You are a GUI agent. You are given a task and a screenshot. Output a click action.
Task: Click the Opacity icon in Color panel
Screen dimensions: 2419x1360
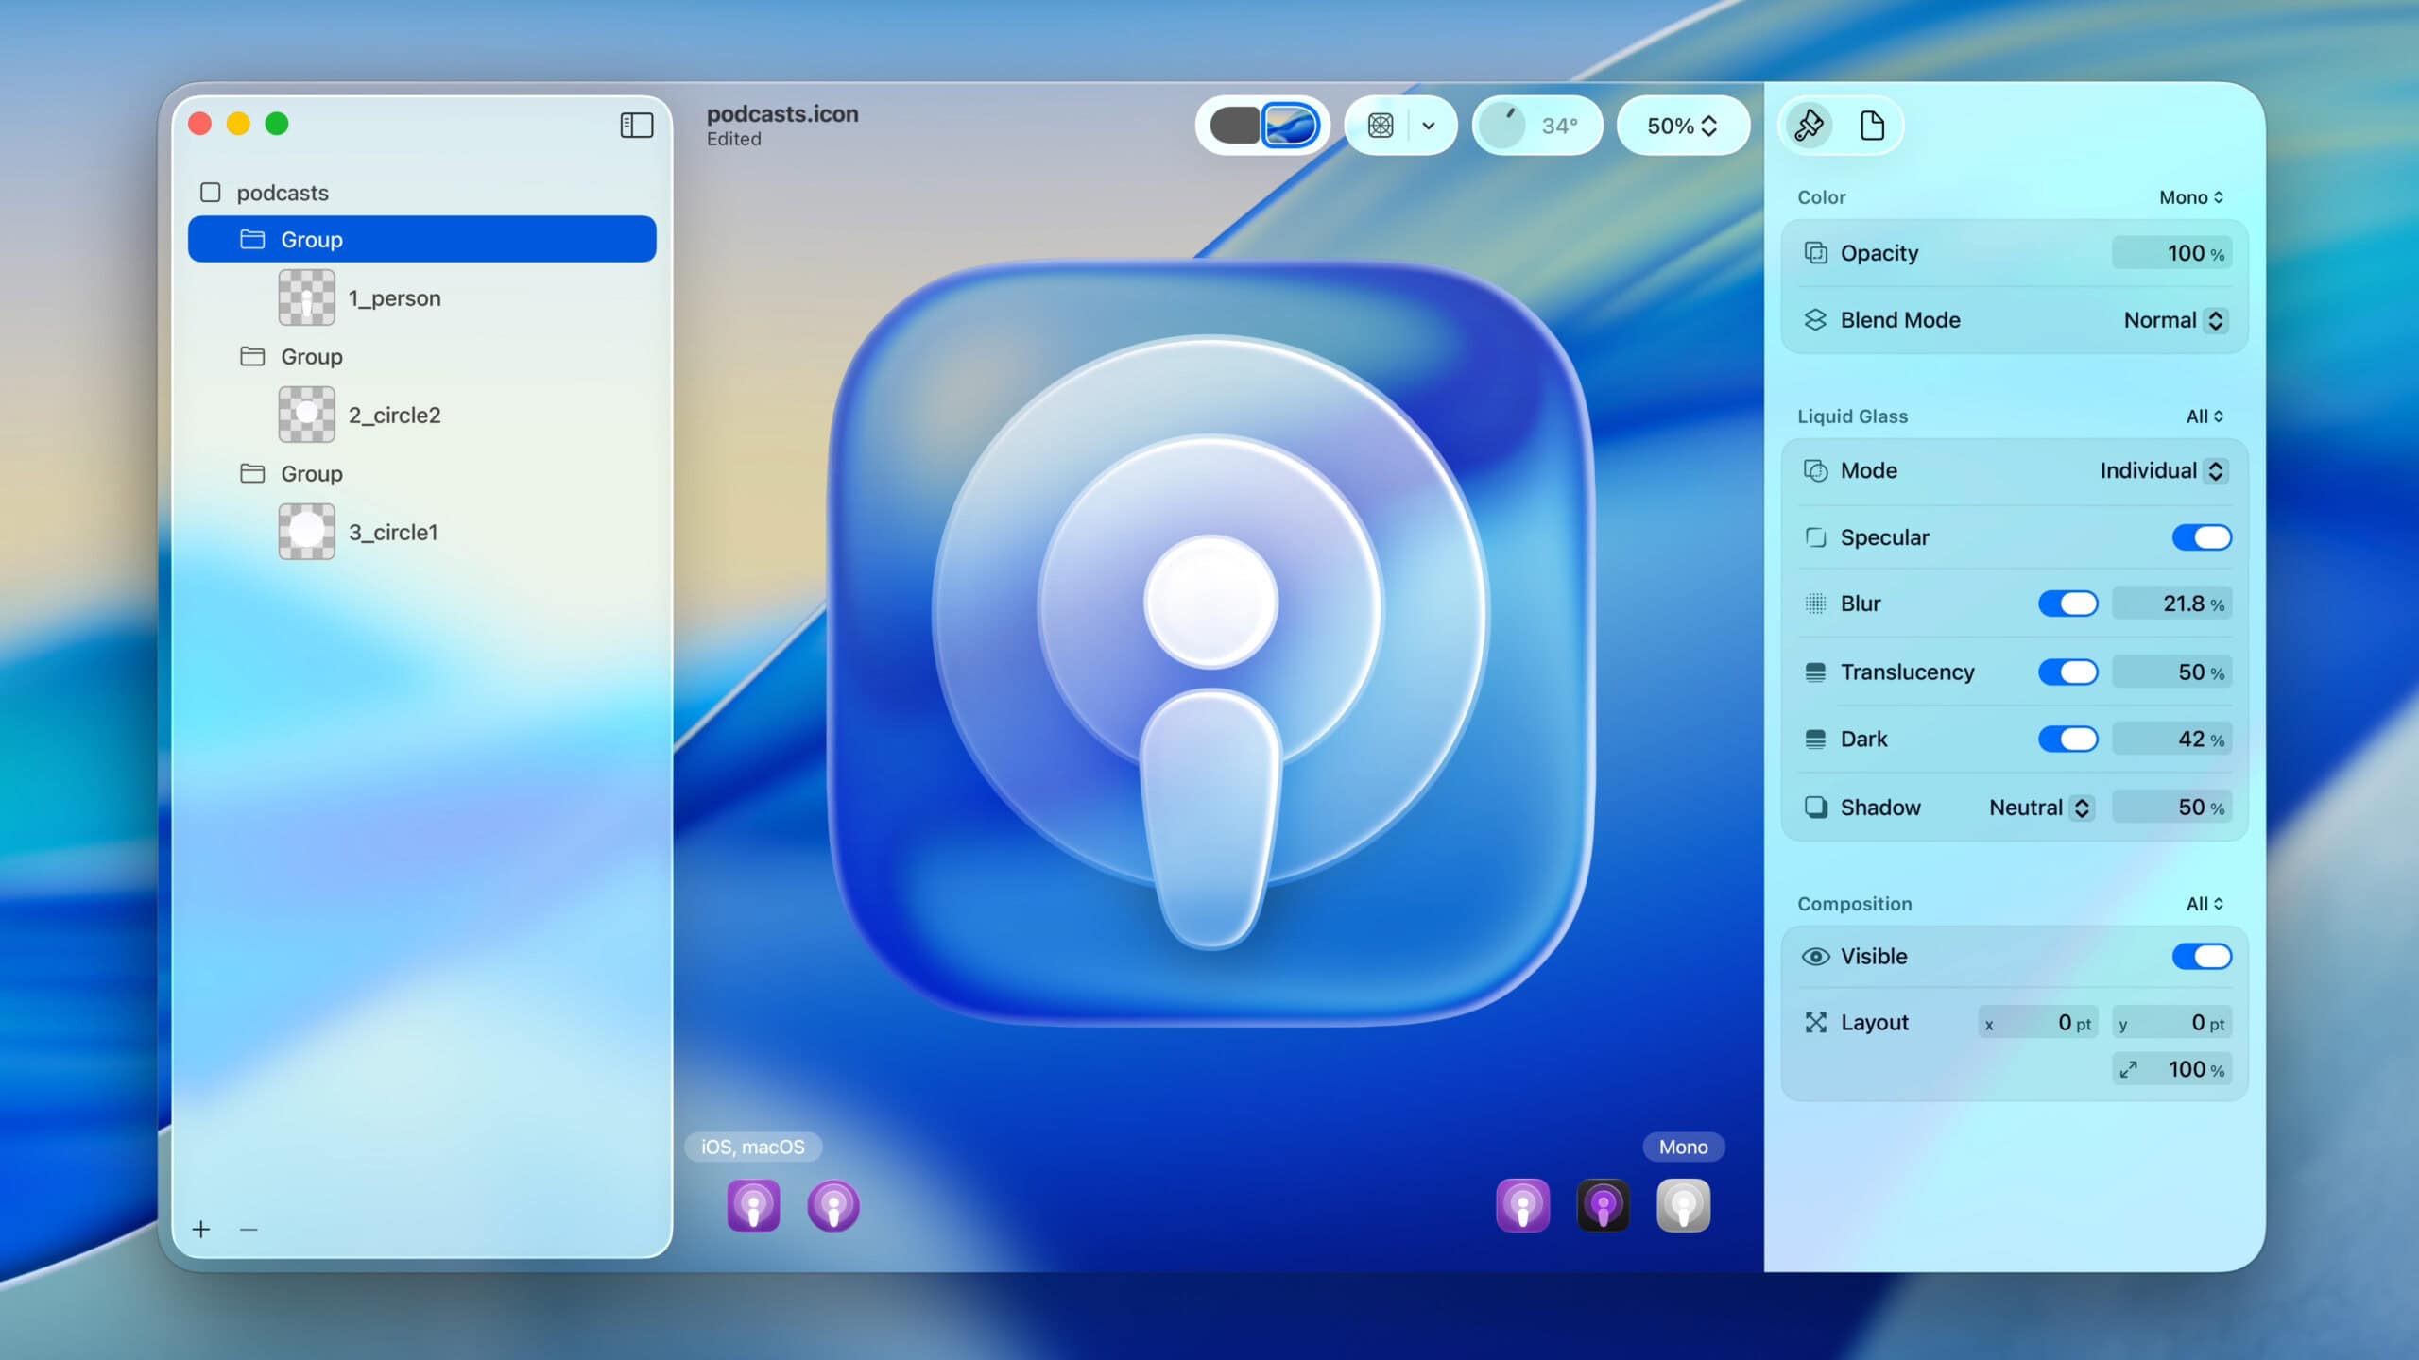pyautogui.click(x=1816, y=252)
